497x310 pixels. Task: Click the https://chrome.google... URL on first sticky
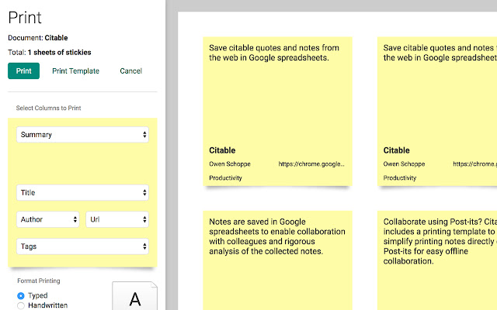(x=311, y=164)
